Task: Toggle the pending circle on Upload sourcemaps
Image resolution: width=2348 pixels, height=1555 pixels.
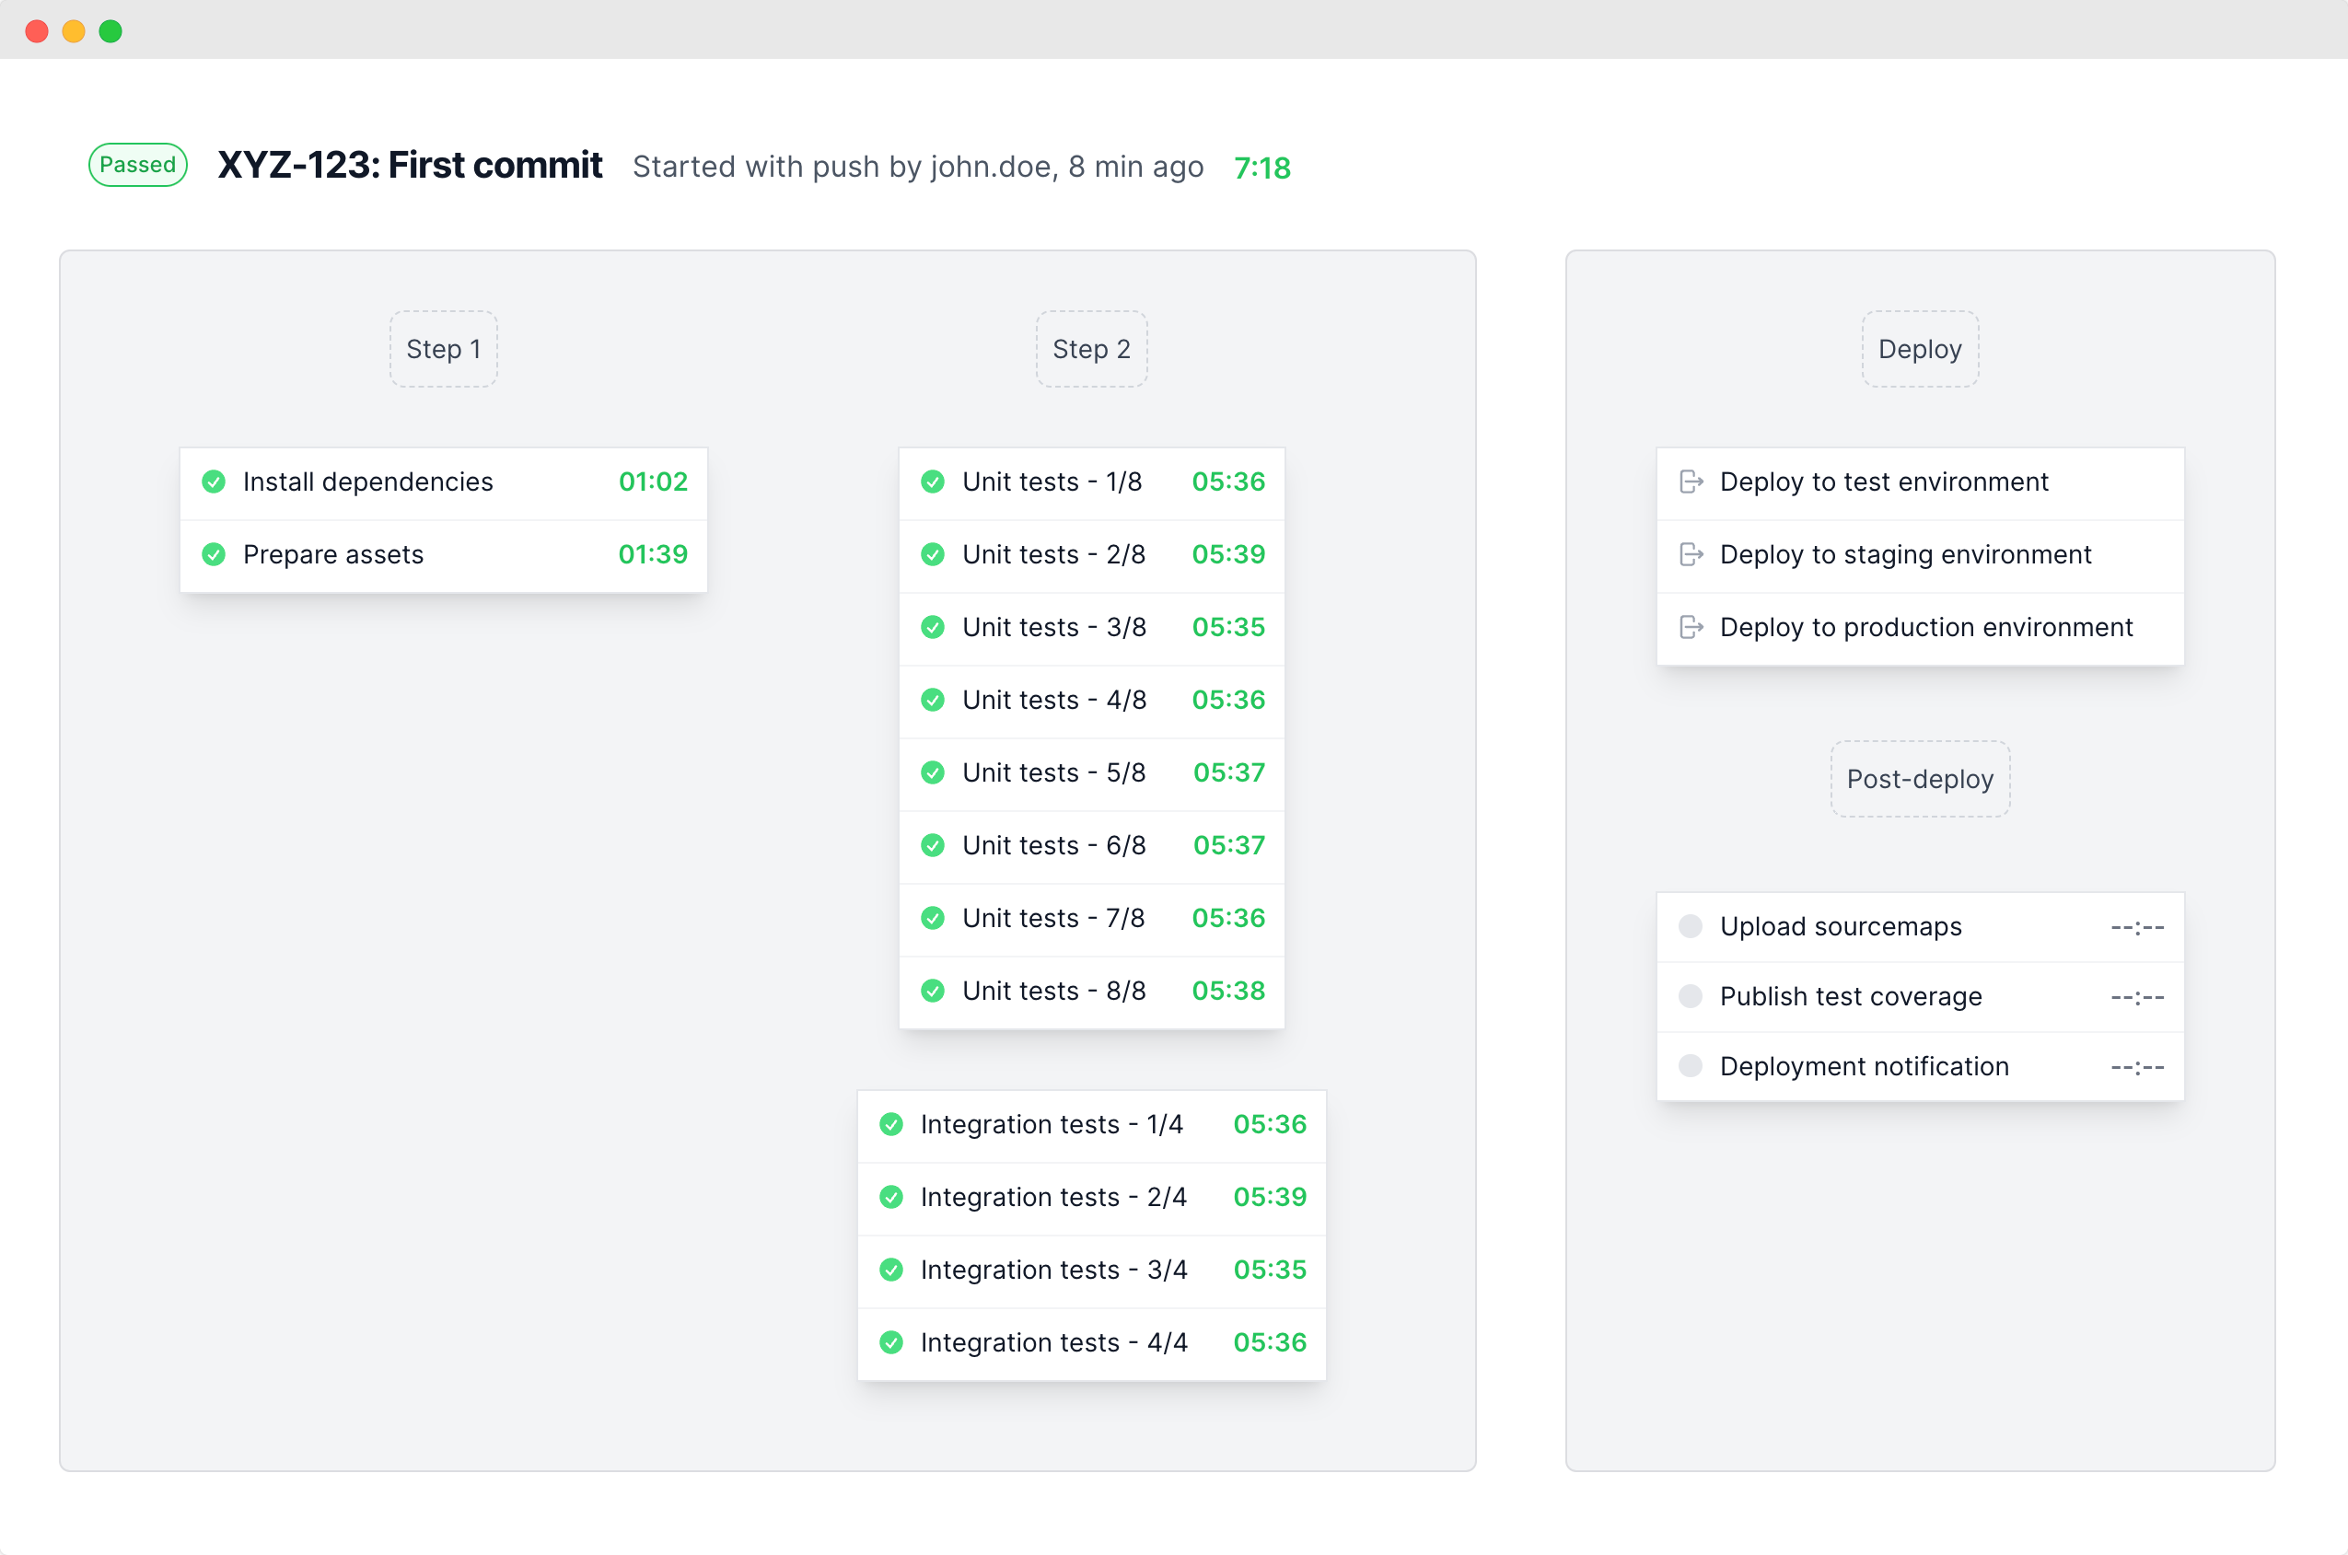Action: pos(1691,925)
